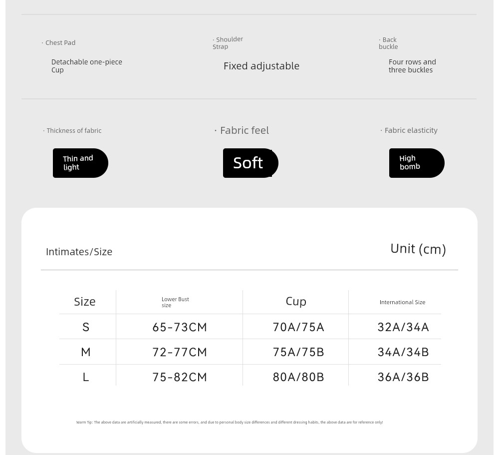Screen dimensions: 499x455
Task: Click the '72-77CM' measurement cell
Action: (180, 352)
